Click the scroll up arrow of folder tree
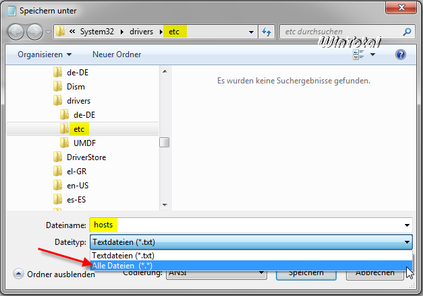This screenshot has height=296, width=423. (165, 71)
